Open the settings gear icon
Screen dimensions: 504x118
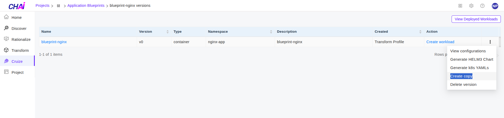coord(471,6)
